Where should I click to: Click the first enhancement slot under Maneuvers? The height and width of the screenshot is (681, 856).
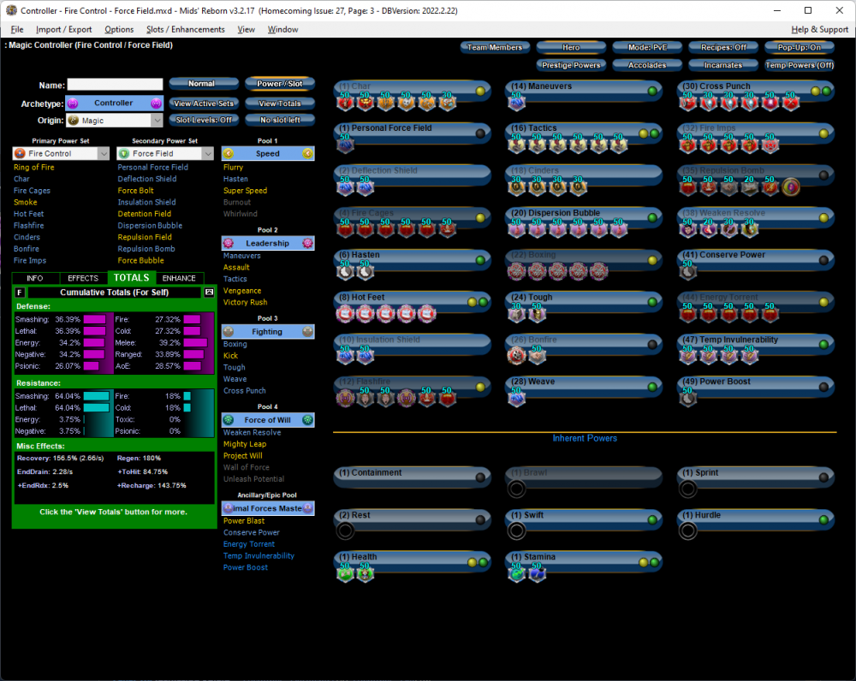click(516, 104)
